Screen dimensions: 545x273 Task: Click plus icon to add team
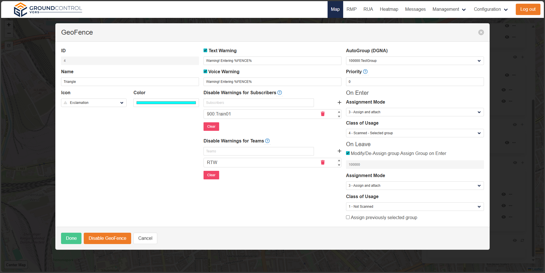tap(339, 151)
